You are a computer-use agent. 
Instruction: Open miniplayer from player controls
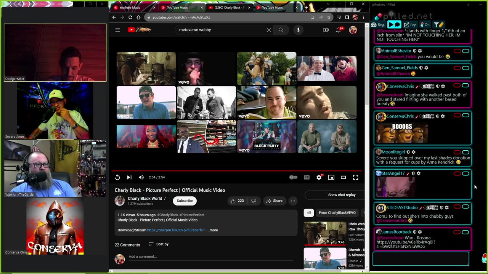[331, 177]
